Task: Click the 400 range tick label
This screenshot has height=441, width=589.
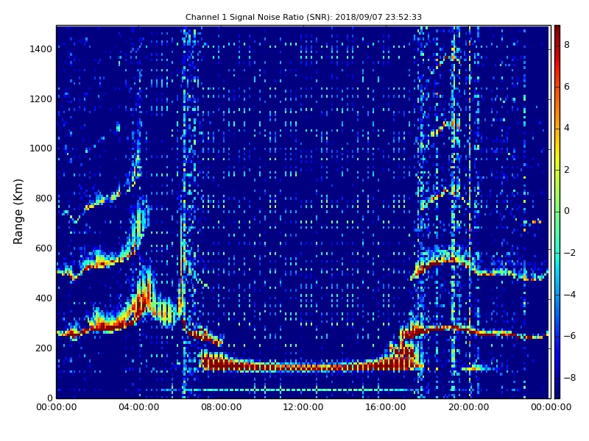Action: [44, 298]
